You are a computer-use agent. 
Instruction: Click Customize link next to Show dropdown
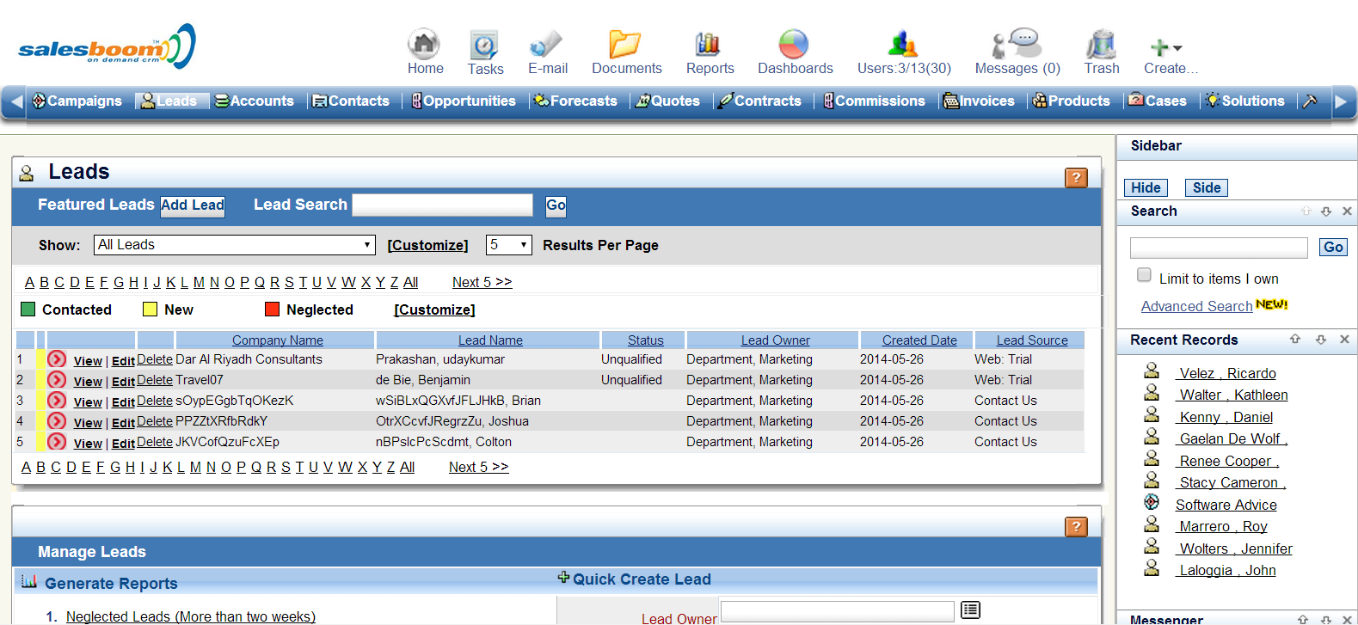tap(427, 245)
